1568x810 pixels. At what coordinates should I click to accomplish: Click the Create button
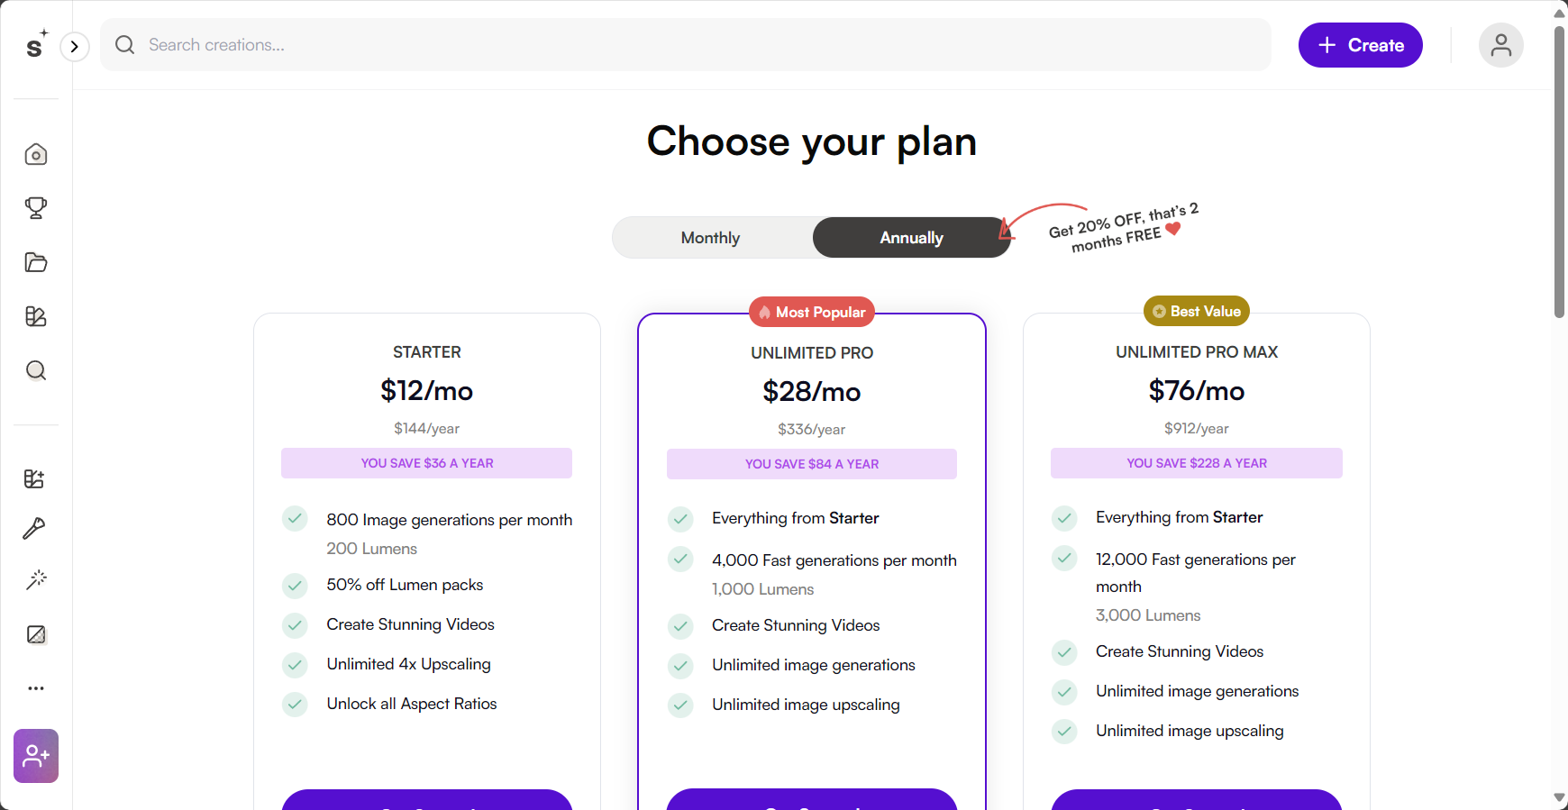tap(1361, 45)
